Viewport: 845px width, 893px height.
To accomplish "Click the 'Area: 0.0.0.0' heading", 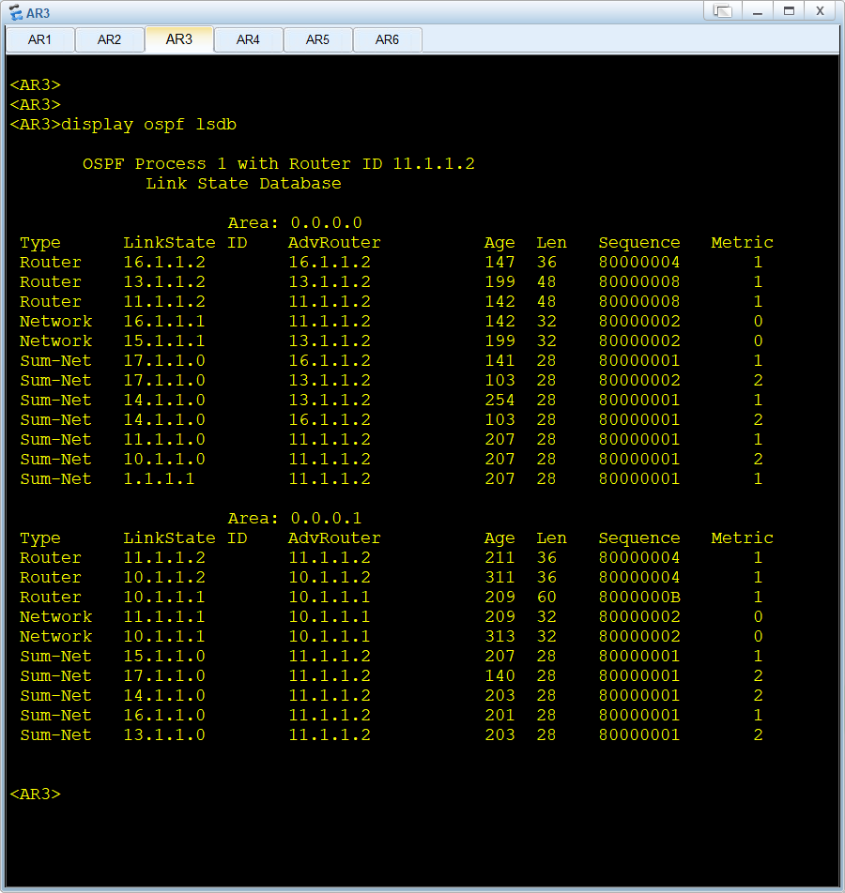I will 295,222.
